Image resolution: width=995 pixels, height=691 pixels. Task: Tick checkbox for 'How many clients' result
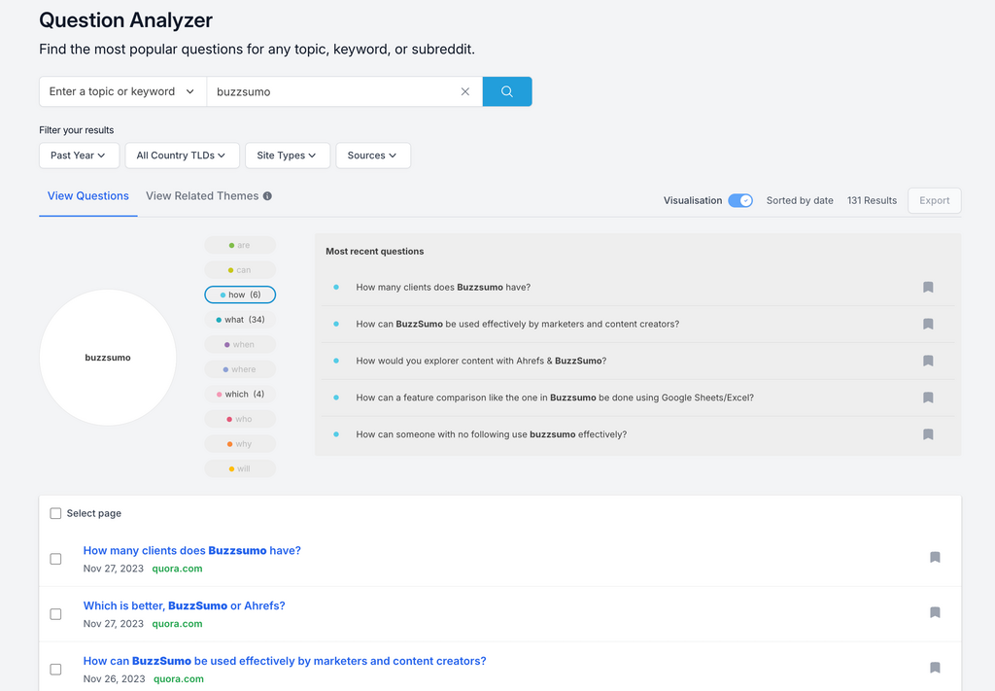[x=55, y=559]
